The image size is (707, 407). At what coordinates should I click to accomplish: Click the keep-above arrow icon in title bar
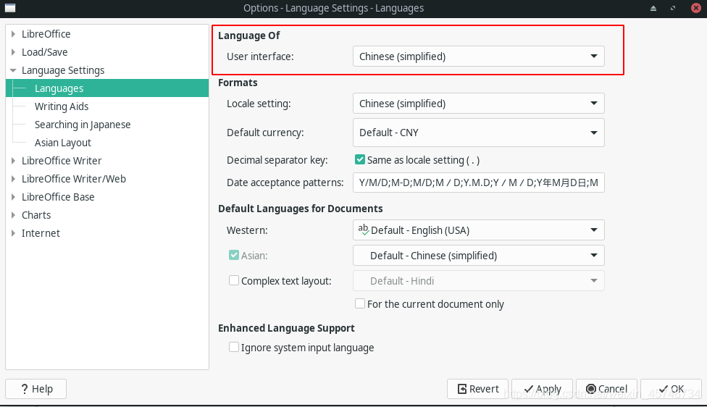(x=653, y=8)
